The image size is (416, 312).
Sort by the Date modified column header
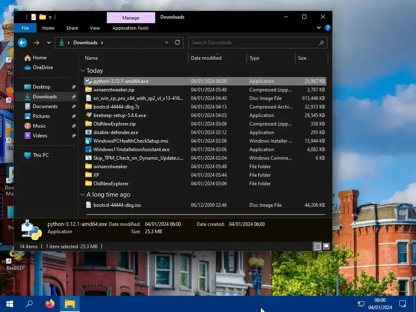click(206, 58)
